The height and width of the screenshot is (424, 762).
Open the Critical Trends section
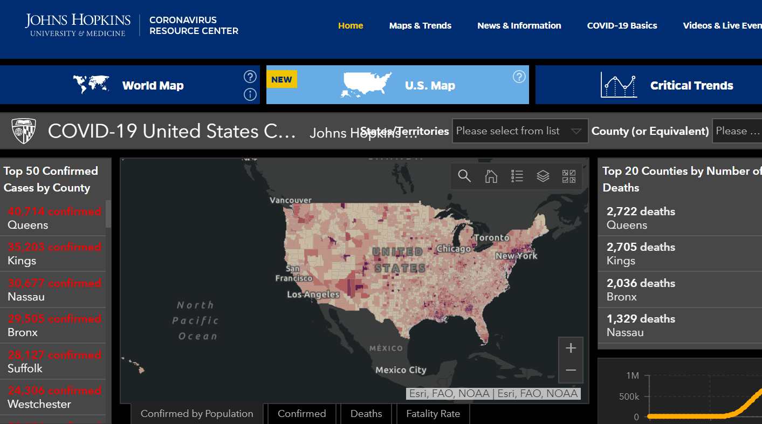667,85
